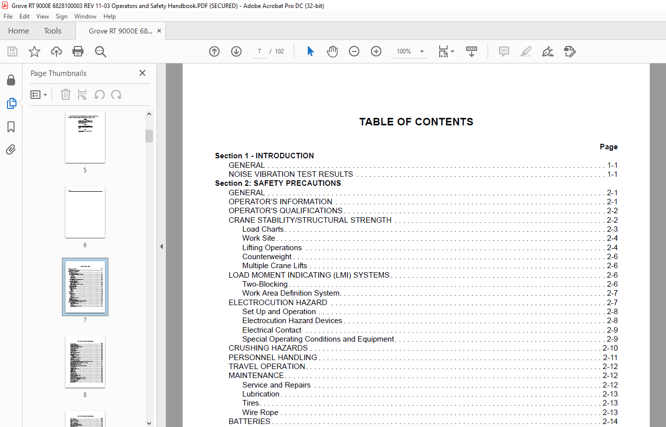666x427 pixels.
Task: Click the thumbnails panel scrollbar thumb
Action: click(x=149, y=136)
